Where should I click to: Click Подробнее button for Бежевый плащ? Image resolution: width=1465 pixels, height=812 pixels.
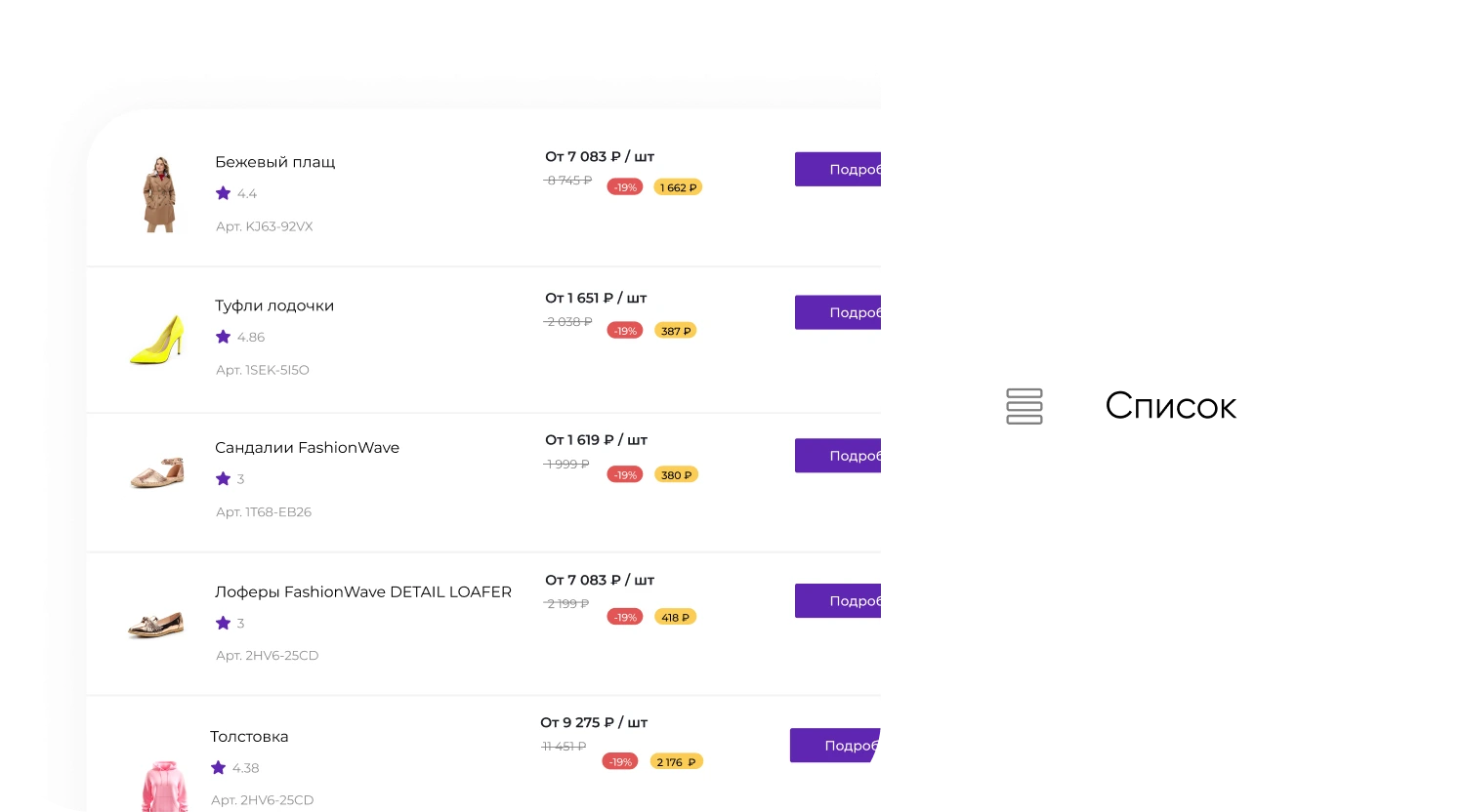pyautogui.click(x=838, y=169)
